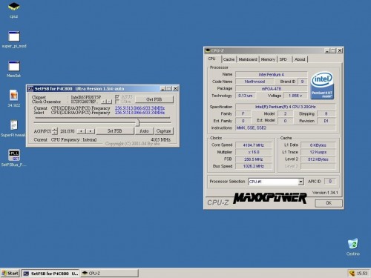Click the Intel Pentium 4 HT logo

[322, 85]
